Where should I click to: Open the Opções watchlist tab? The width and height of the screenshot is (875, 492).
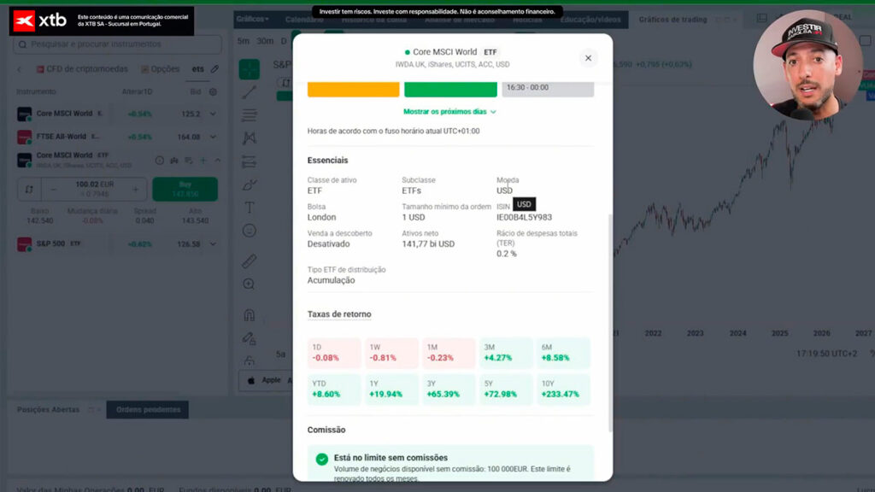click(160, 69)
